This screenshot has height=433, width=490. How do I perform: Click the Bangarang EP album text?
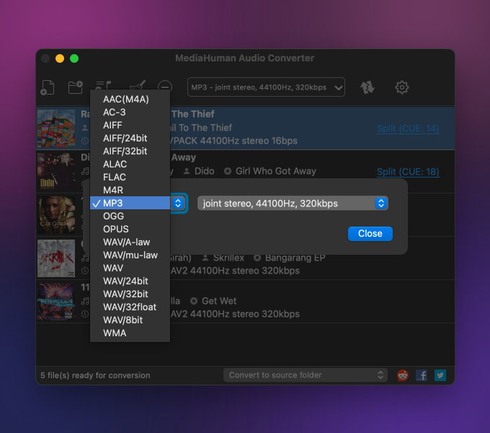coord(295,258)
